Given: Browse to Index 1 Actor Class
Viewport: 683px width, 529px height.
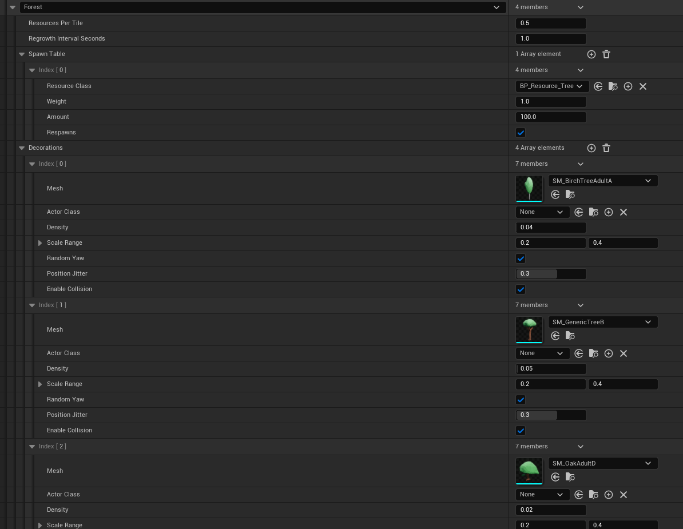Looking at the screenshot, I should [593, 353].
